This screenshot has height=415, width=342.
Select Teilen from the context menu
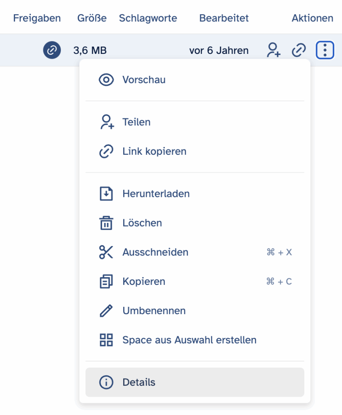pos(195,122)
